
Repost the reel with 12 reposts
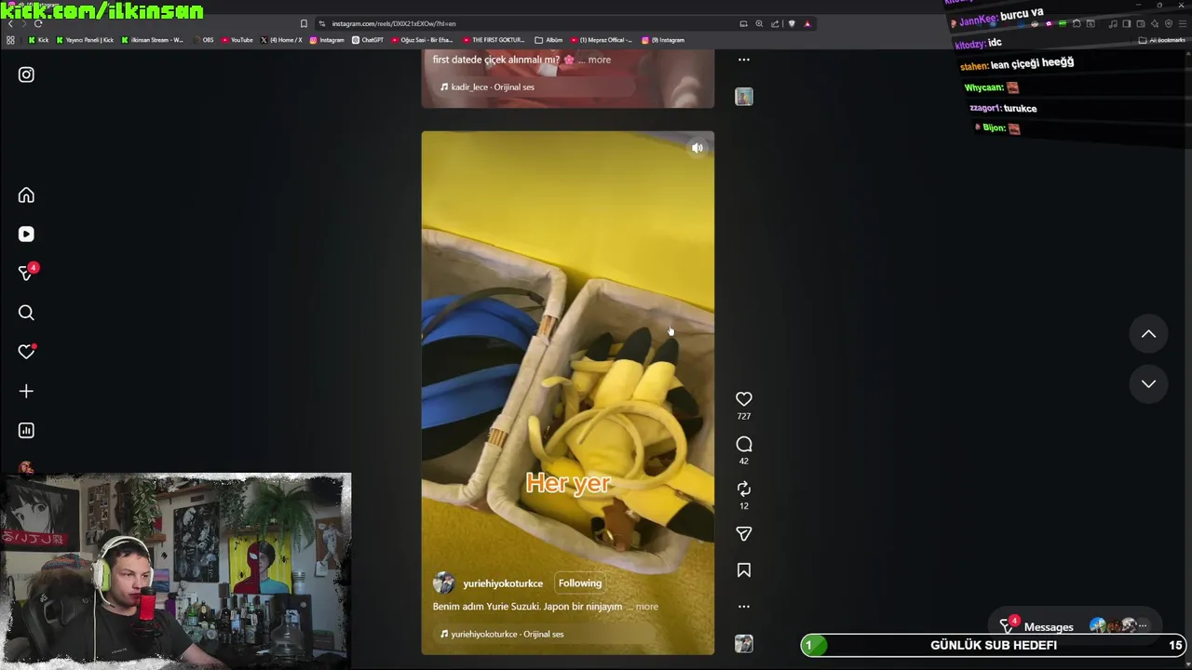[743, 489]
